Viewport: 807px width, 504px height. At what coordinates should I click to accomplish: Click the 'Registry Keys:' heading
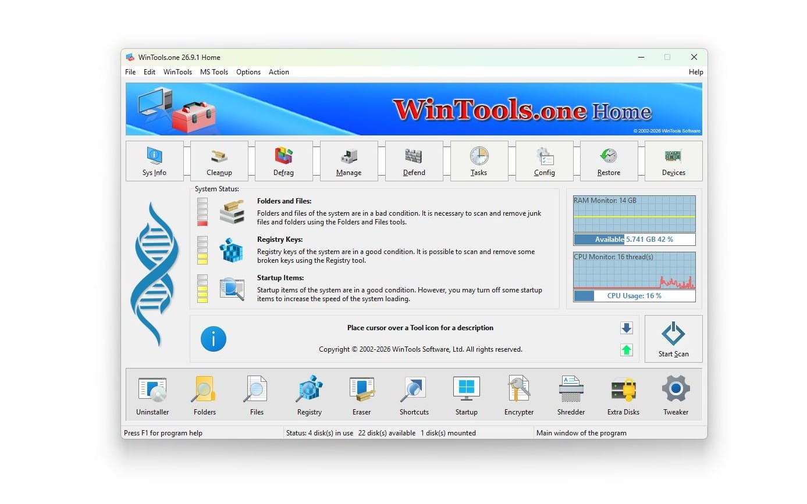[x=280, y=240]
